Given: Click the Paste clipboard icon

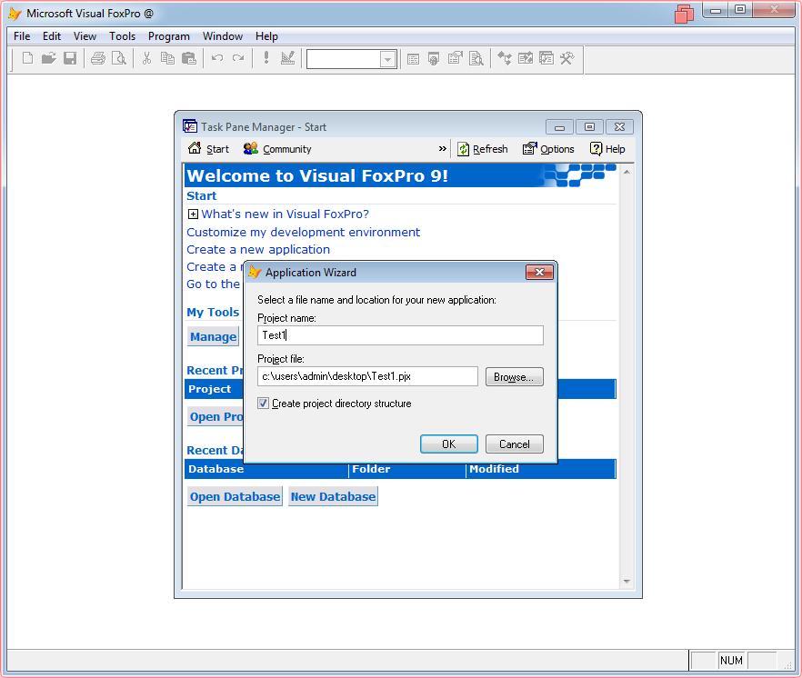Looking at the screenshot, I should point(189,58).
